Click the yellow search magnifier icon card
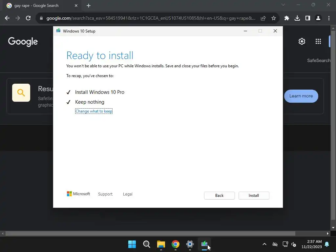This screenshot has height=252, width=336. point(21,93)
